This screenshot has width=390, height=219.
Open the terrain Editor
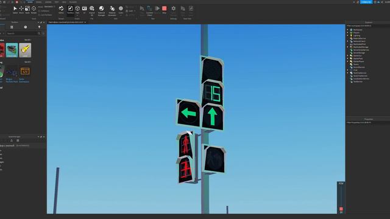point(61,9)
